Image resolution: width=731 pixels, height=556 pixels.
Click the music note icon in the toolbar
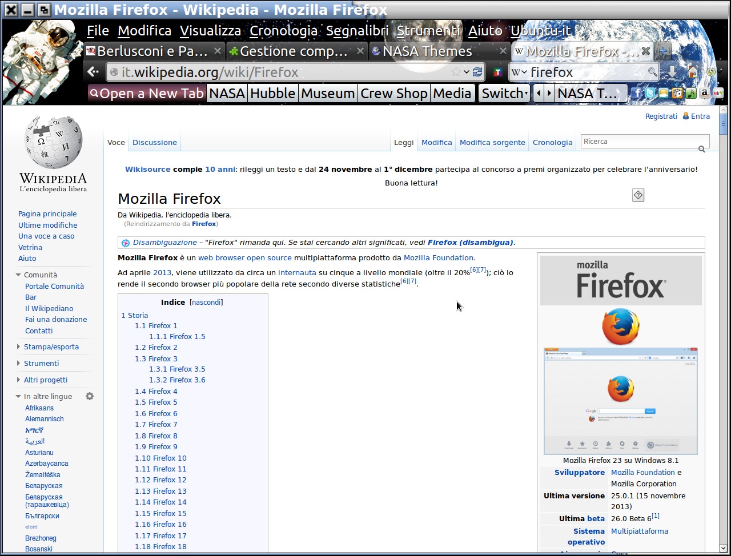pyautogui.click(x=691, y=94)
